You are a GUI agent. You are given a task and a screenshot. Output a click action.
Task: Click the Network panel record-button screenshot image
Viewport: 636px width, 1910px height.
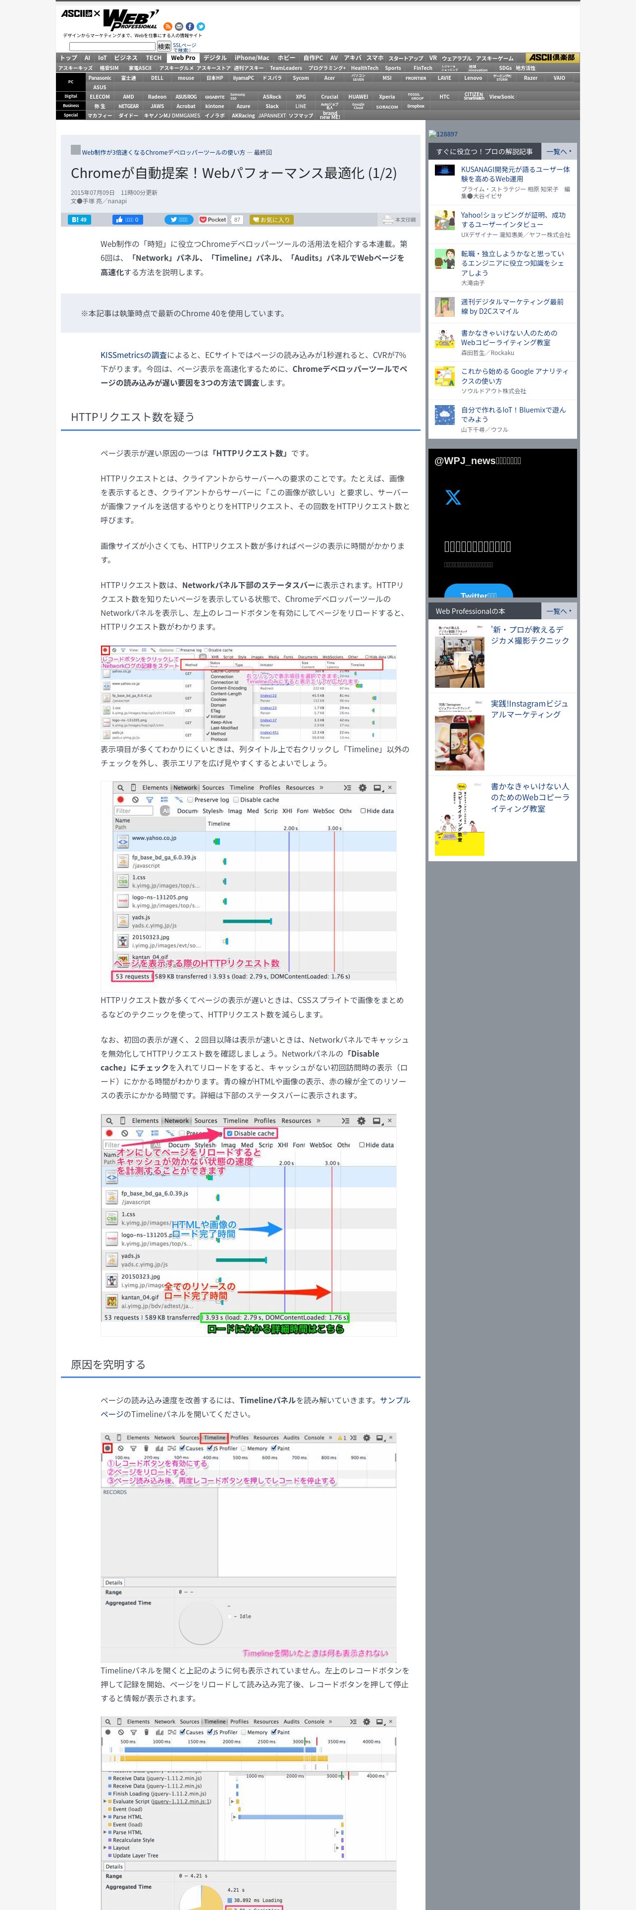click(x=249, y=693)
